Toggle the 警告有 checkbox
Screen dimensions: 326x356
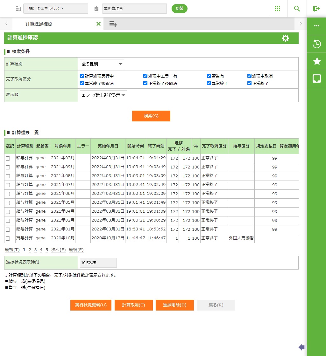pyautogui.click(x=209, y=76)
